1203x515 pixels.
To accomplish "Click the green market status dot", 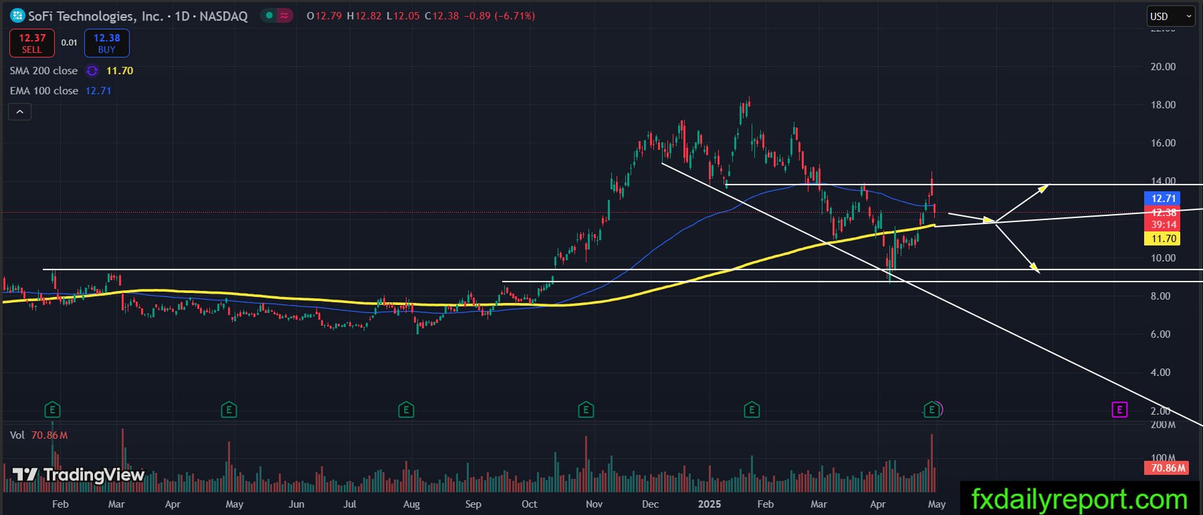I will click(x=269, y=15).
